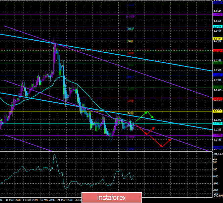Click the indicator scale value 0.00
Image resolution: width=223 pixels, height=203 pixels.
click(216, 176)
